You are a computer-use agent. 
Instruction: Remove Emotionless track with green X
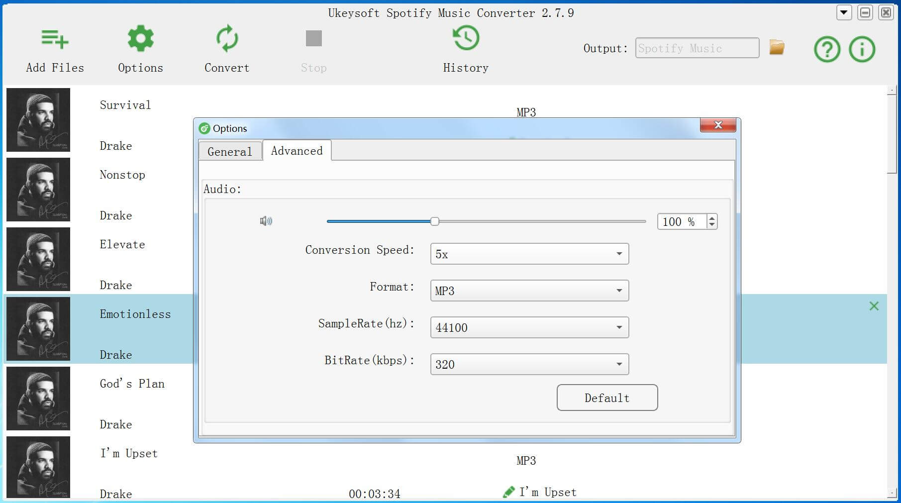click(x=874, y=306)
